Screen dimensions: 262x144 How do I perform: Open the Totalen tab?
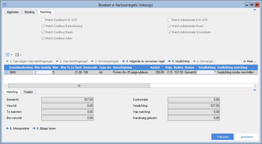(28, 92)
